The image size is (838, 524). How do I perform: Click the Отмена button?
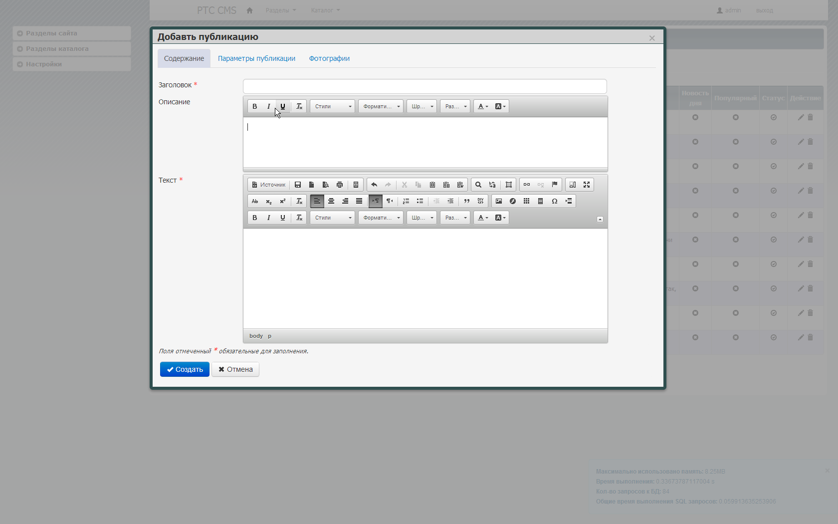point(235,369)
